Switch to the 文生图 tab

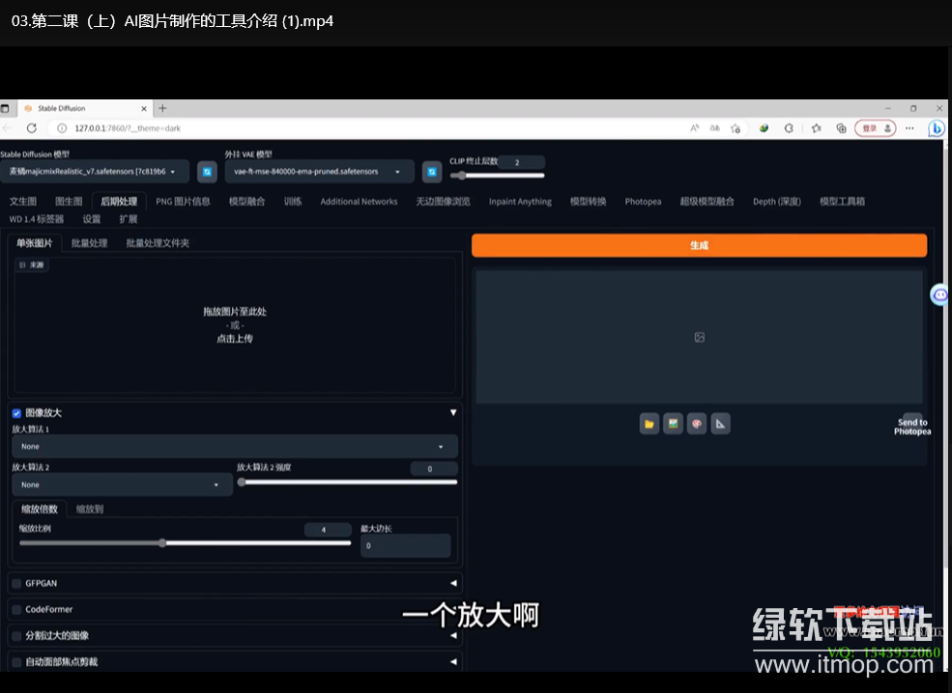coord(23,202)
